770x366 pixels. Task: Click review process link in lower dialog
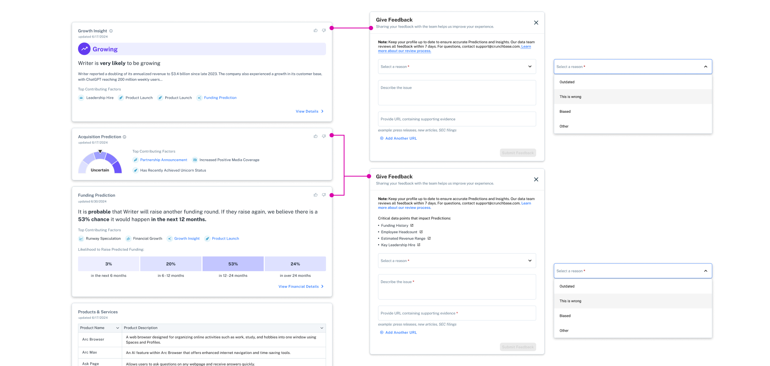[x=405, y=208]
